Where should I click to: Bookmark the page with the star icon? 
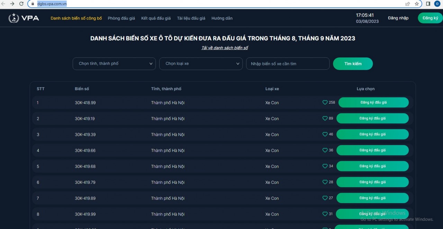417,4
